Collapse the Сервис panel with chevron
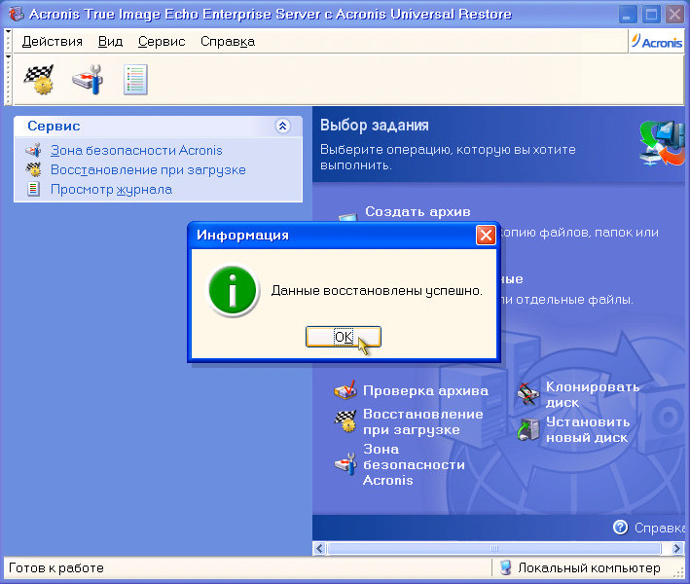Screen dimensions: 690x584 (x=282, y=126)
